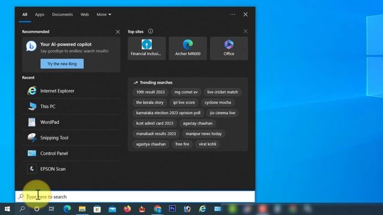Search trending 'agastay chauhan'
Screen dimensions: 383x215
pos(197,124)
